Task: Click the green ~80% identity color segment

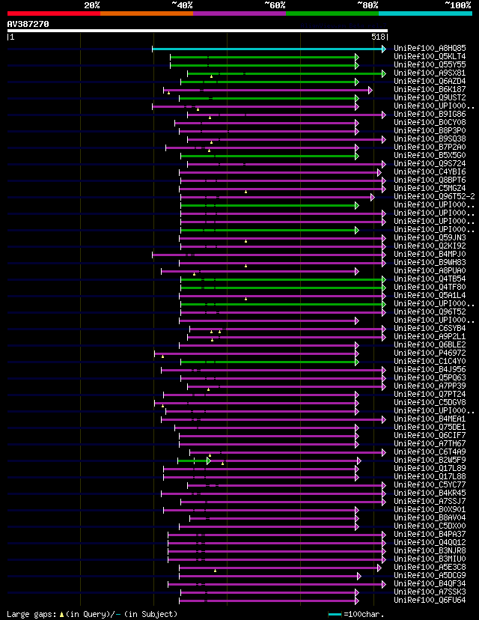Action: (332, 13)
